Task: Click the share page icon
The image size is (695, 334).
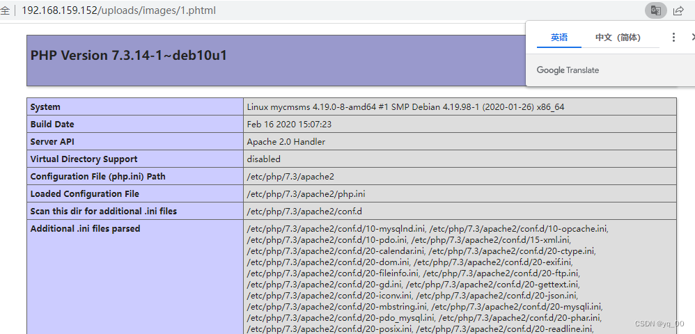Action: (x=678, y=10)
